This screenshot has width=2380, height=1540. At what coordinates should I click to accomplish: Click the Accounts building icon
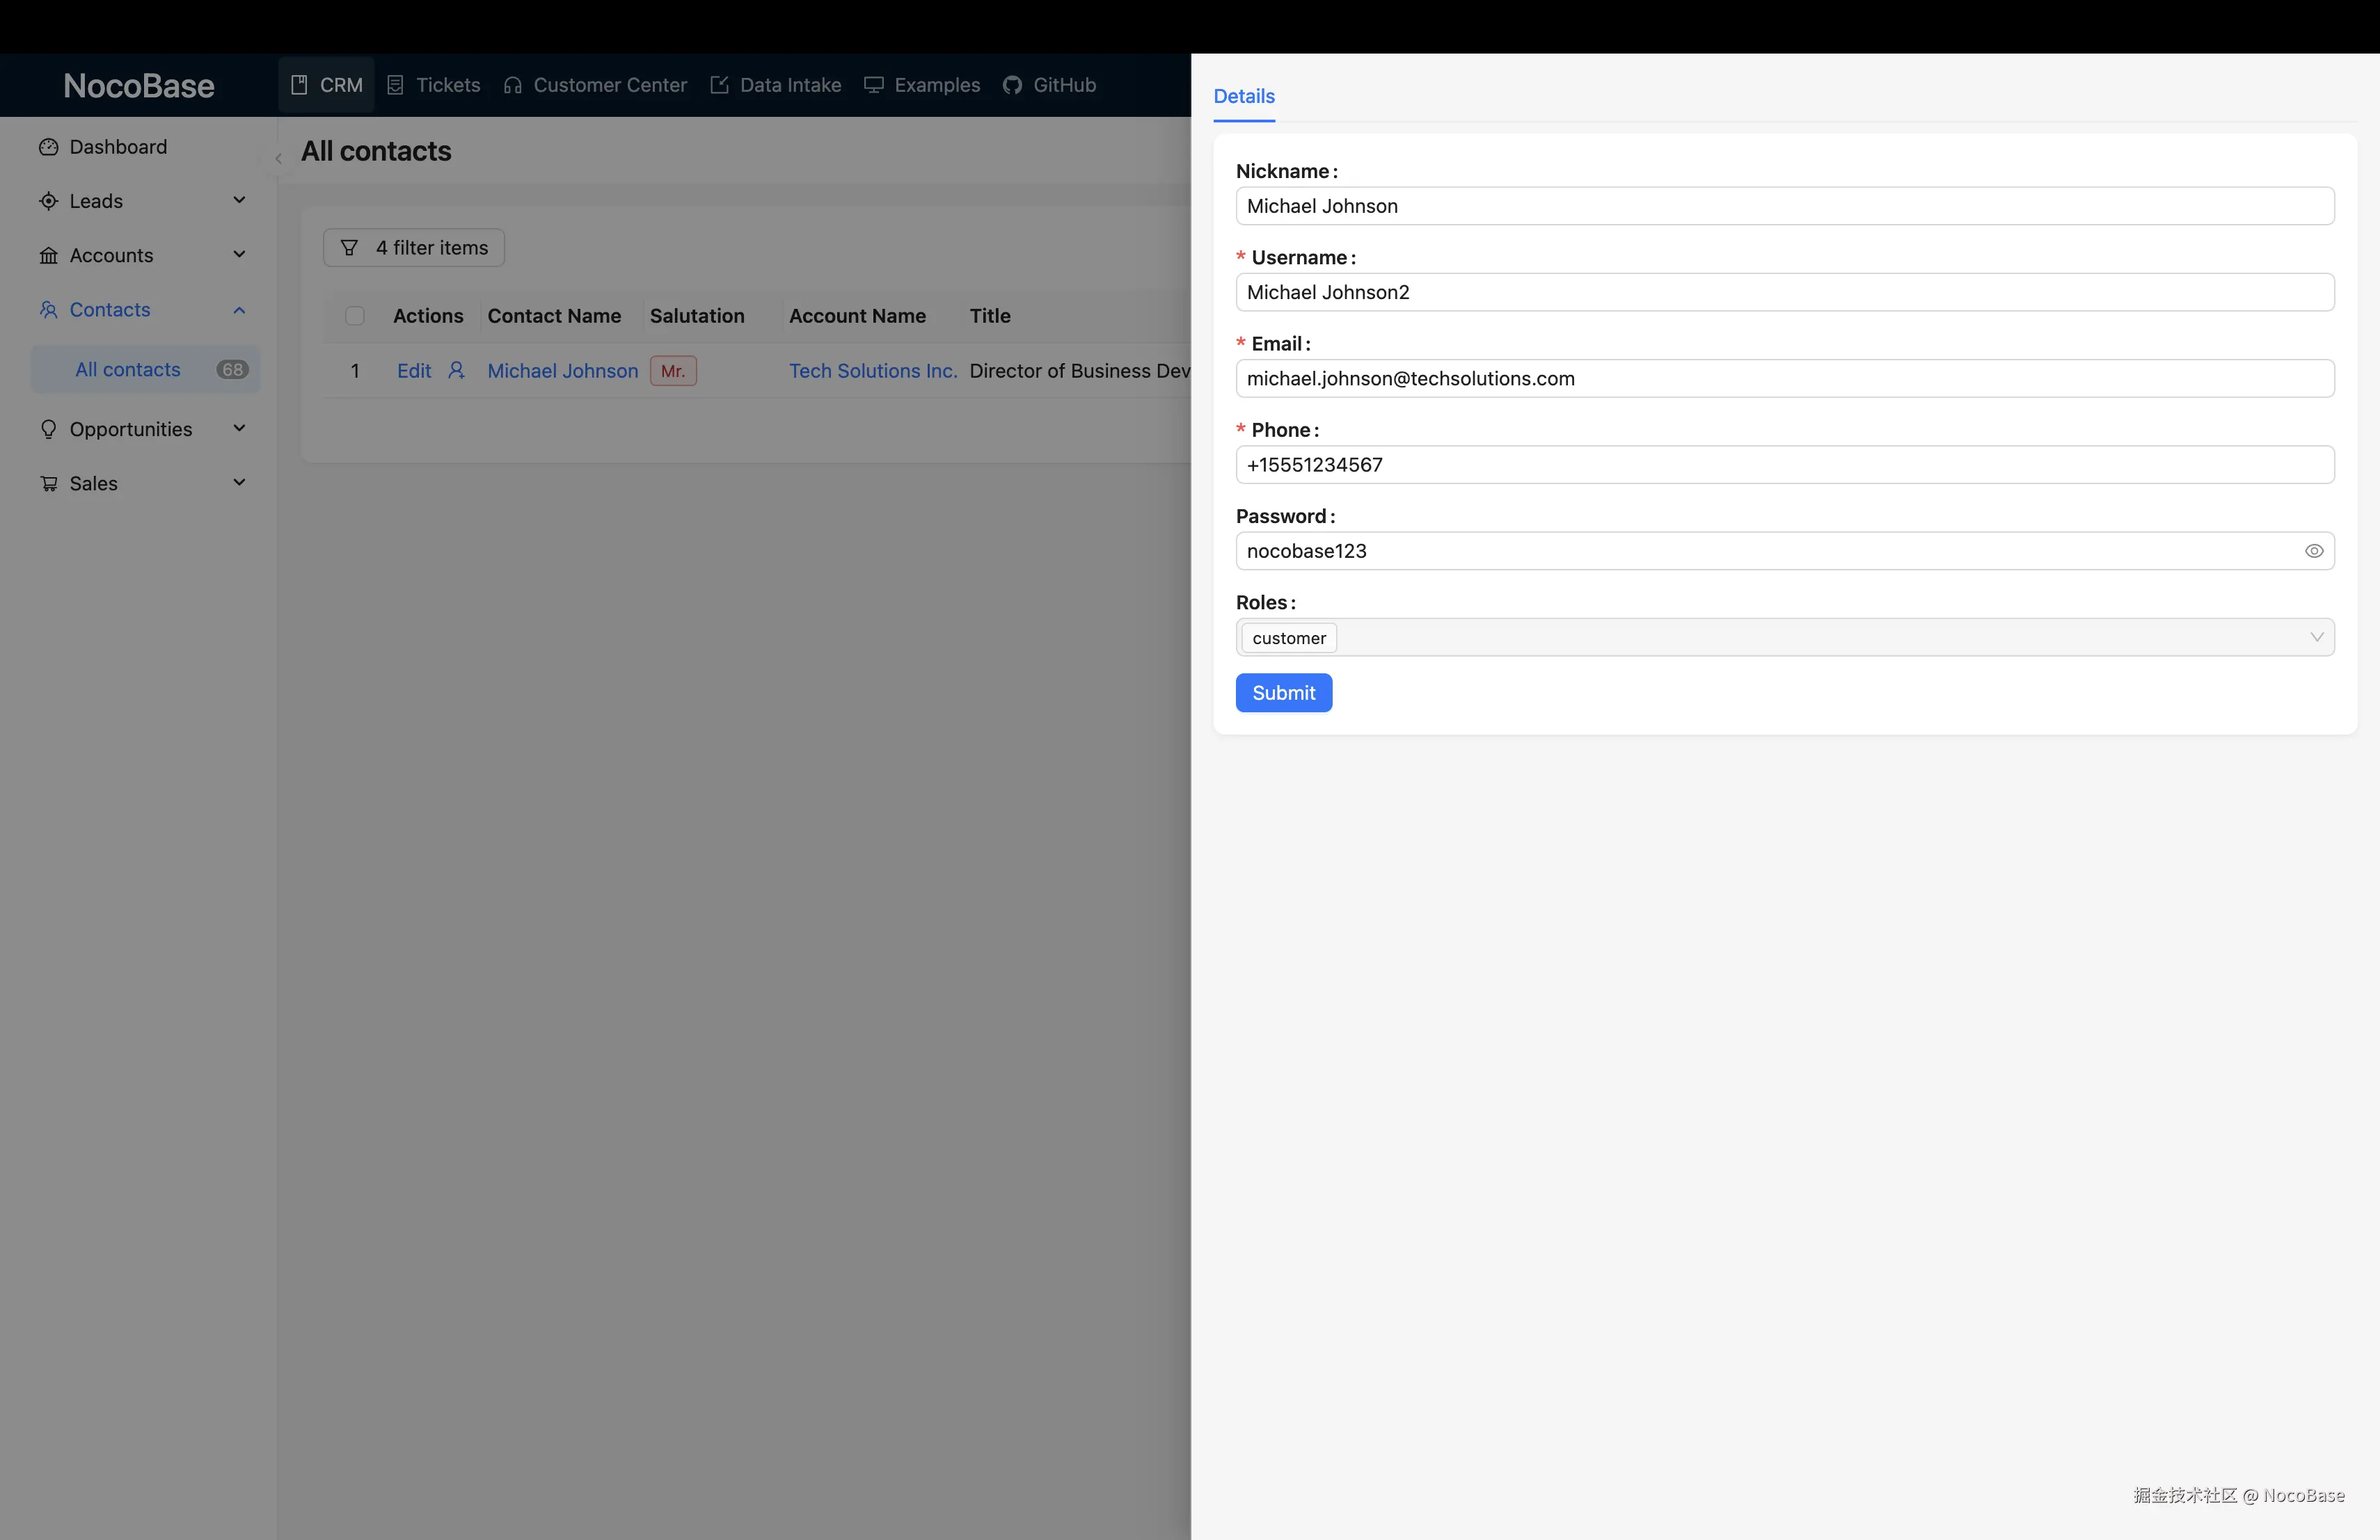tap(50, 255)
